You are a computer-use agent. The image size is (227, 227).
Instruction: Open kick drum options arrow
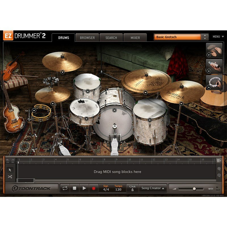pyautogui.click(x=114, y=110)
